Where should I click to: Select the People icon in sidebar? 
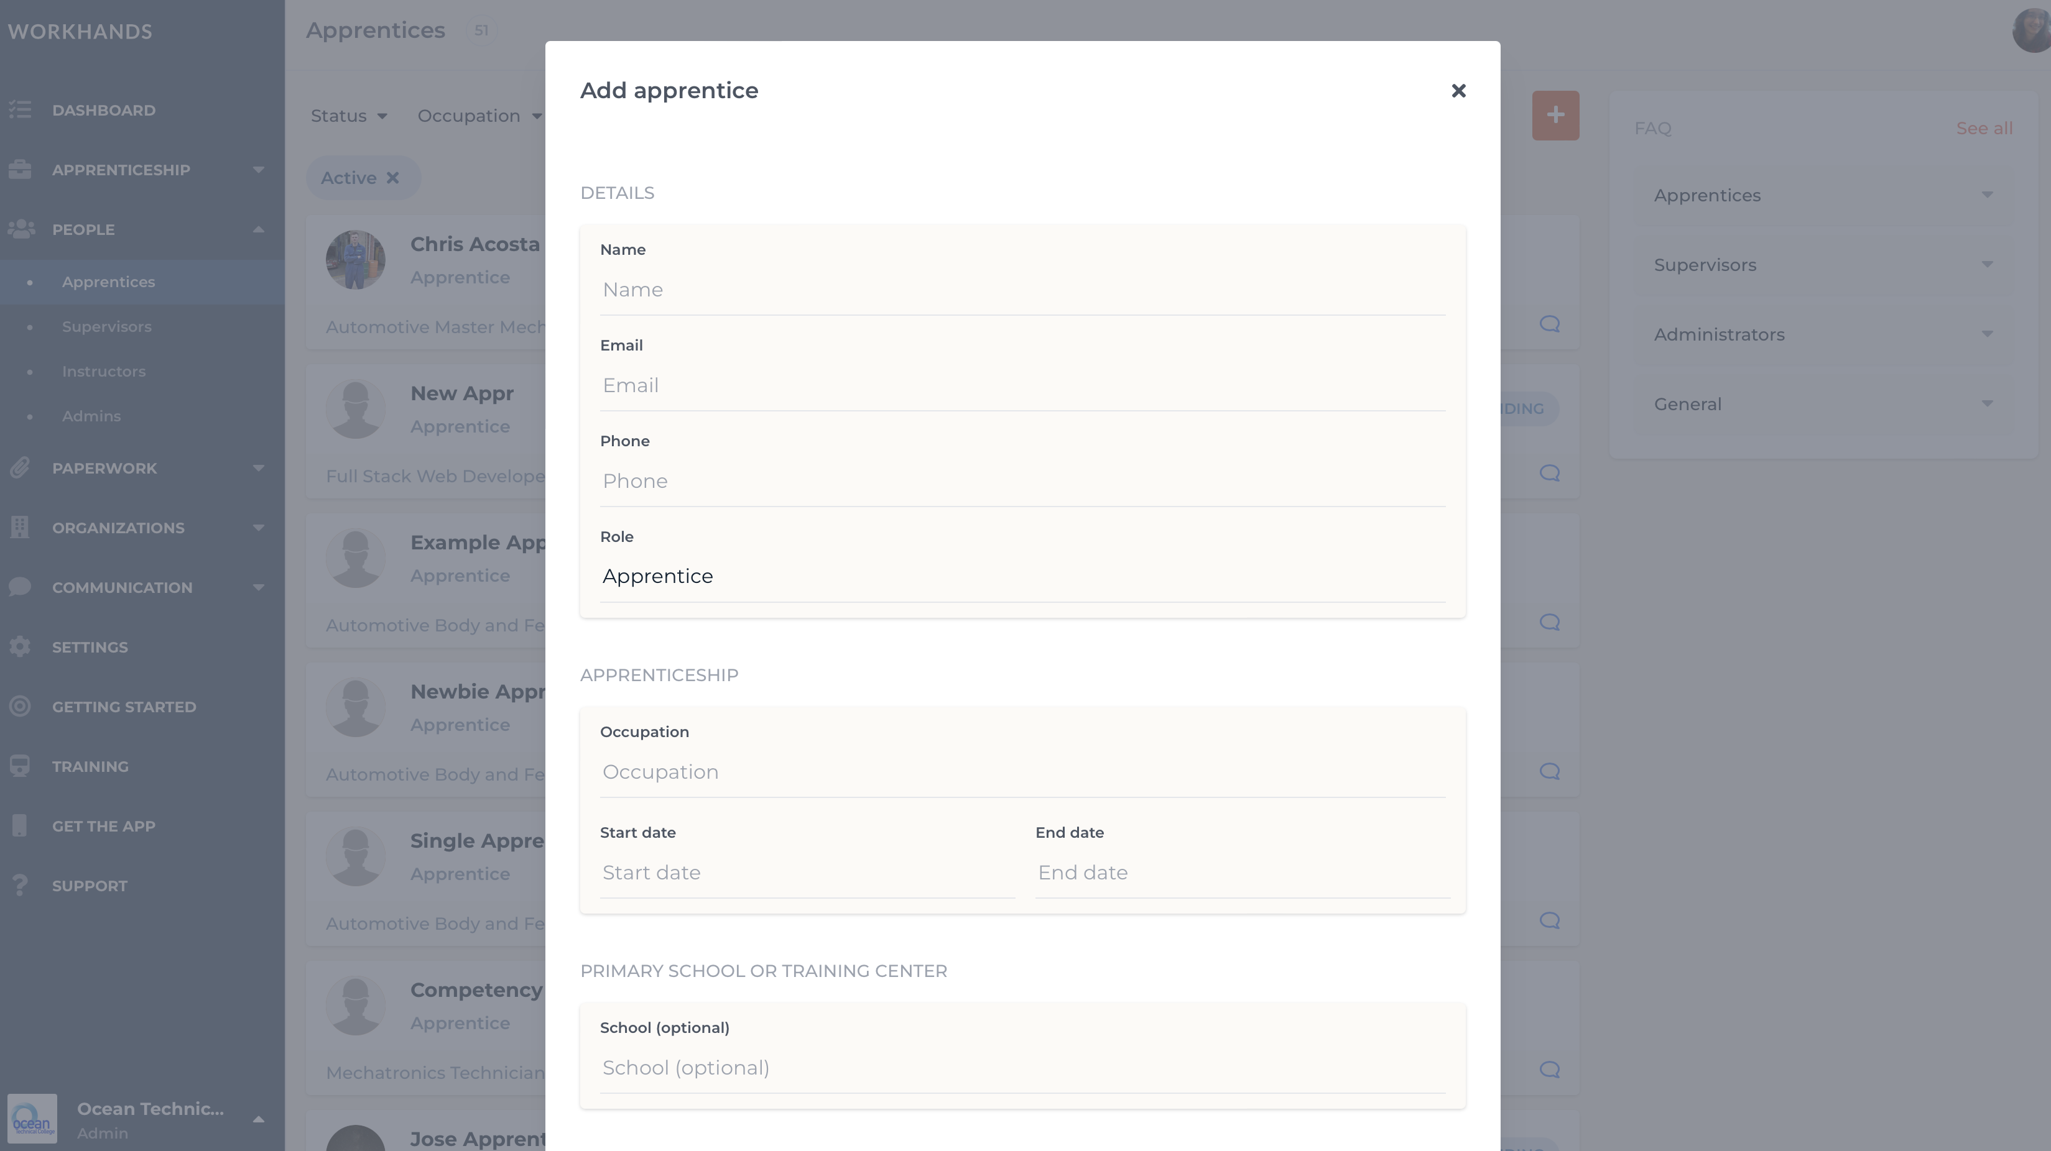(22, 229)
